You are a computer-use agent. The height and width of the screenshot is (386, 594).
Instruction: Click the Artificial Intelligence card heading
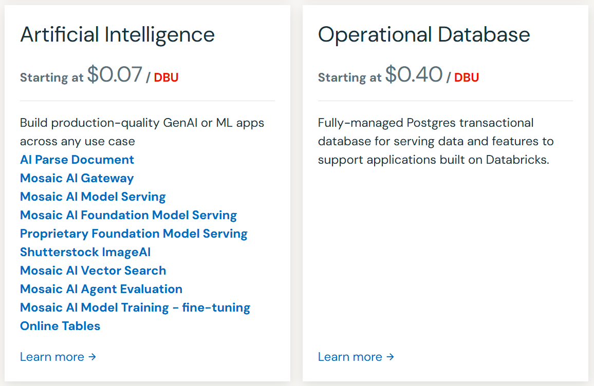117,35
